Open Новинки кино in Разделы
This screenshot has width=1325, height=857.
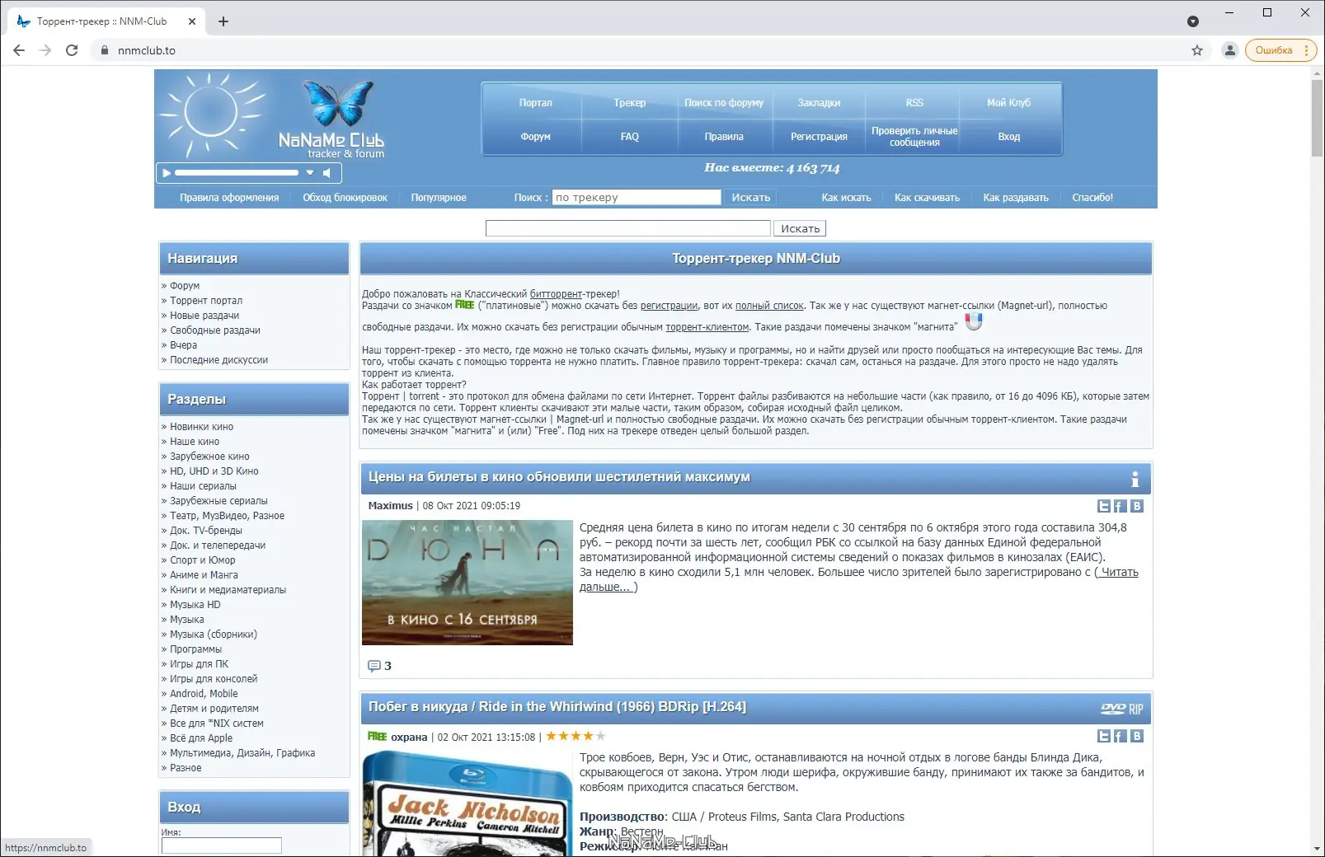point(202,427)
